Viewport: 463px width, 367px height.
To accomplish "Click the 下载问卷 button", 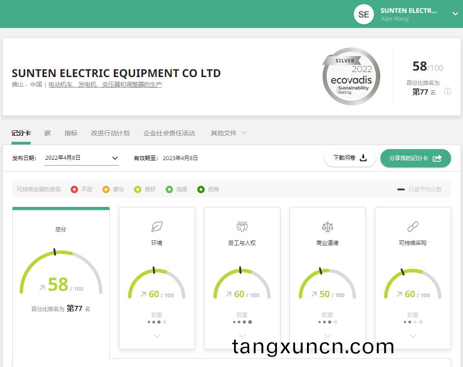I will [x=350, y=158].
